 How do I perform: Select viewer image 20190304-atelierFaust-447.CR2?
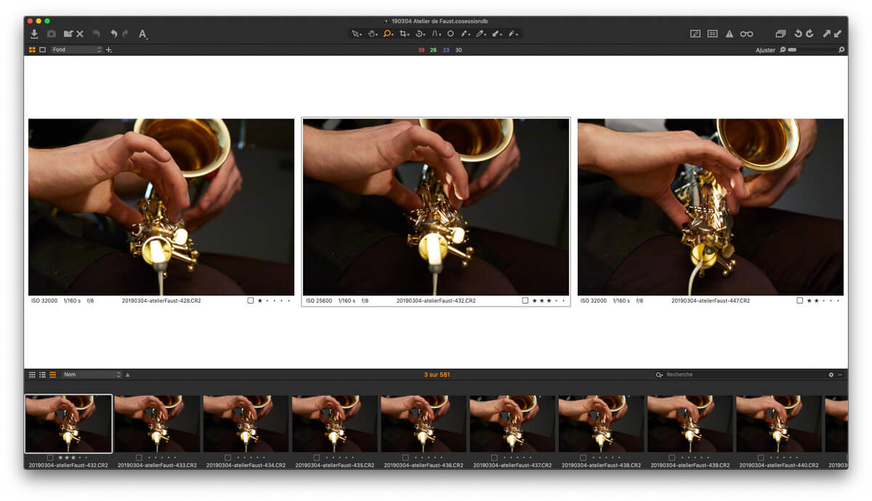(711, 207)
